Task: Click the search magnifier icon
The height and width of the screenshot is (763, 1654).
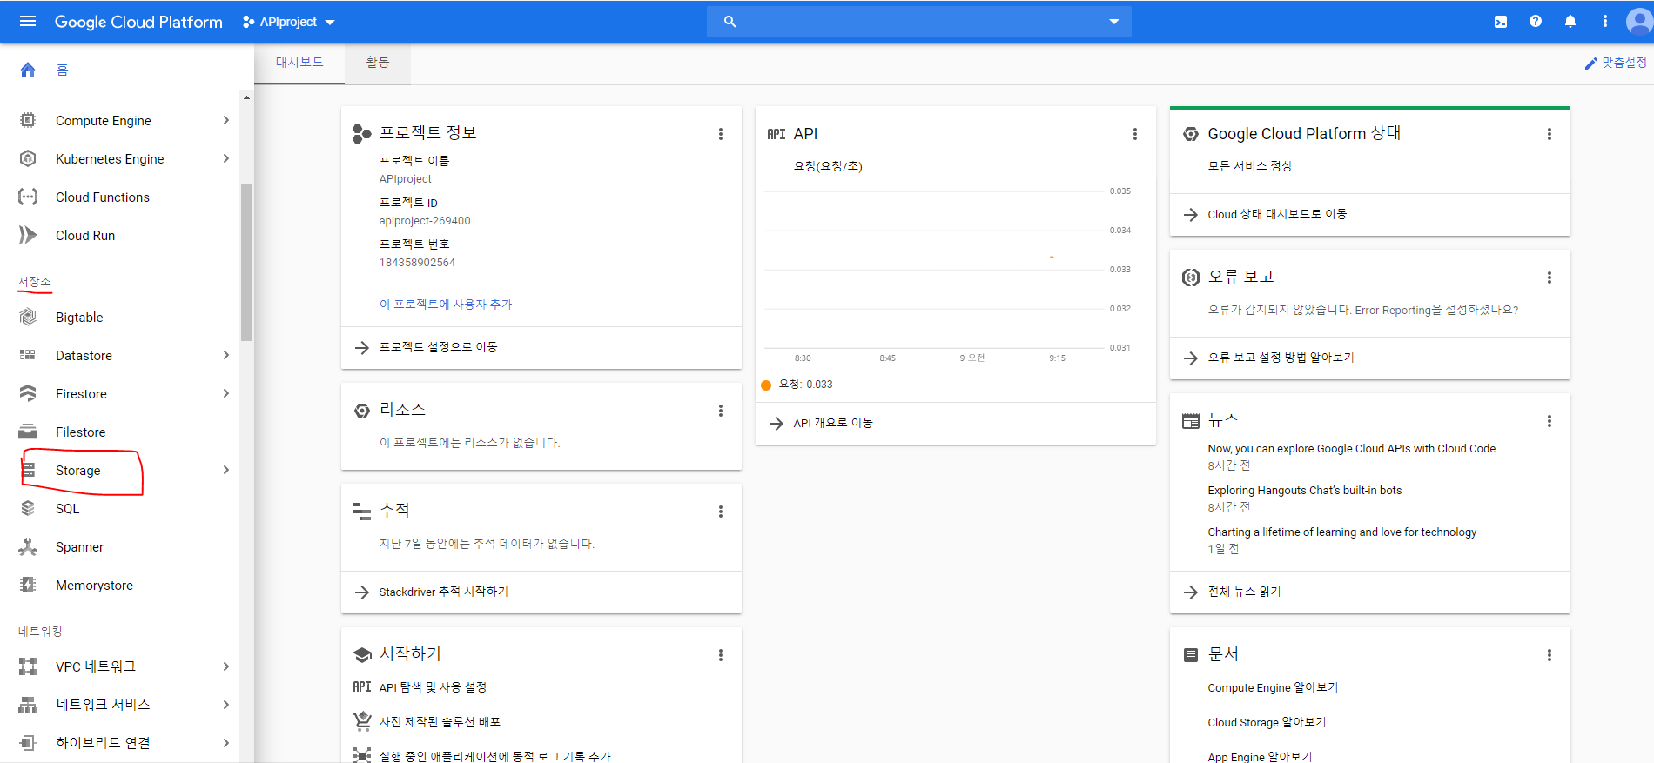Action: pyautogui.click(x=730, y=22)
